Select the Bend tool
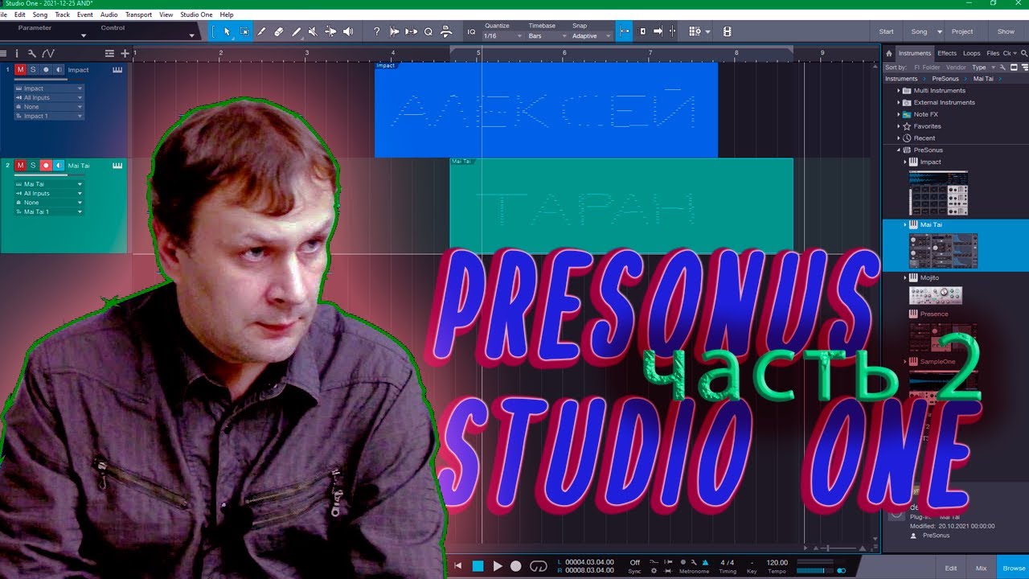Viewport: 1029px width, 579px height. pos(330,31)
